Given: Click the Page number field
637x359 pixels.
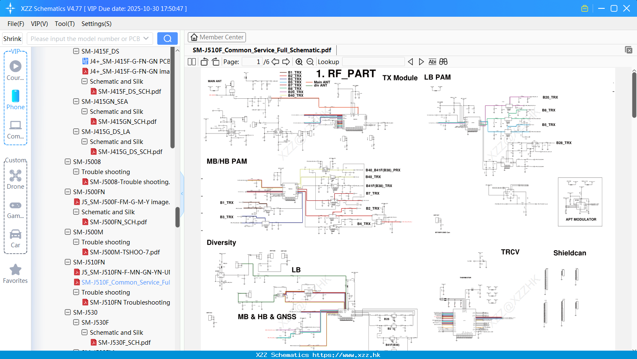Looking at the screenshot, I should pyautogui.click(x=252, y=62).
